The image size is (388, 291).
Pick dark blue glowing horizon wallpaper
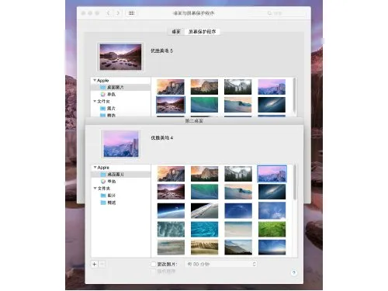272,248
